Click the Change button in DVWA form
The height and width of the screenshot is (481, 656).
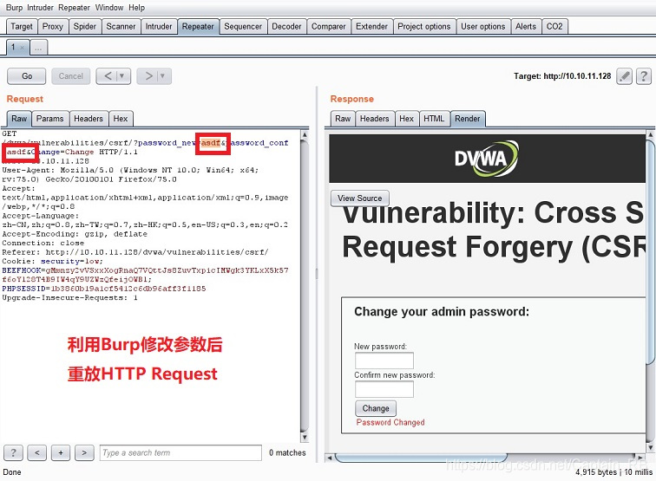point(376,408)
